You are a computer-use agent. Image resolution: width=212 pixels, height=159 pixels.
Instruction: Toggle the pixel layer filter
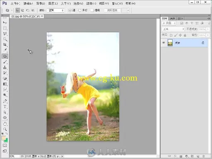[182, 23]
